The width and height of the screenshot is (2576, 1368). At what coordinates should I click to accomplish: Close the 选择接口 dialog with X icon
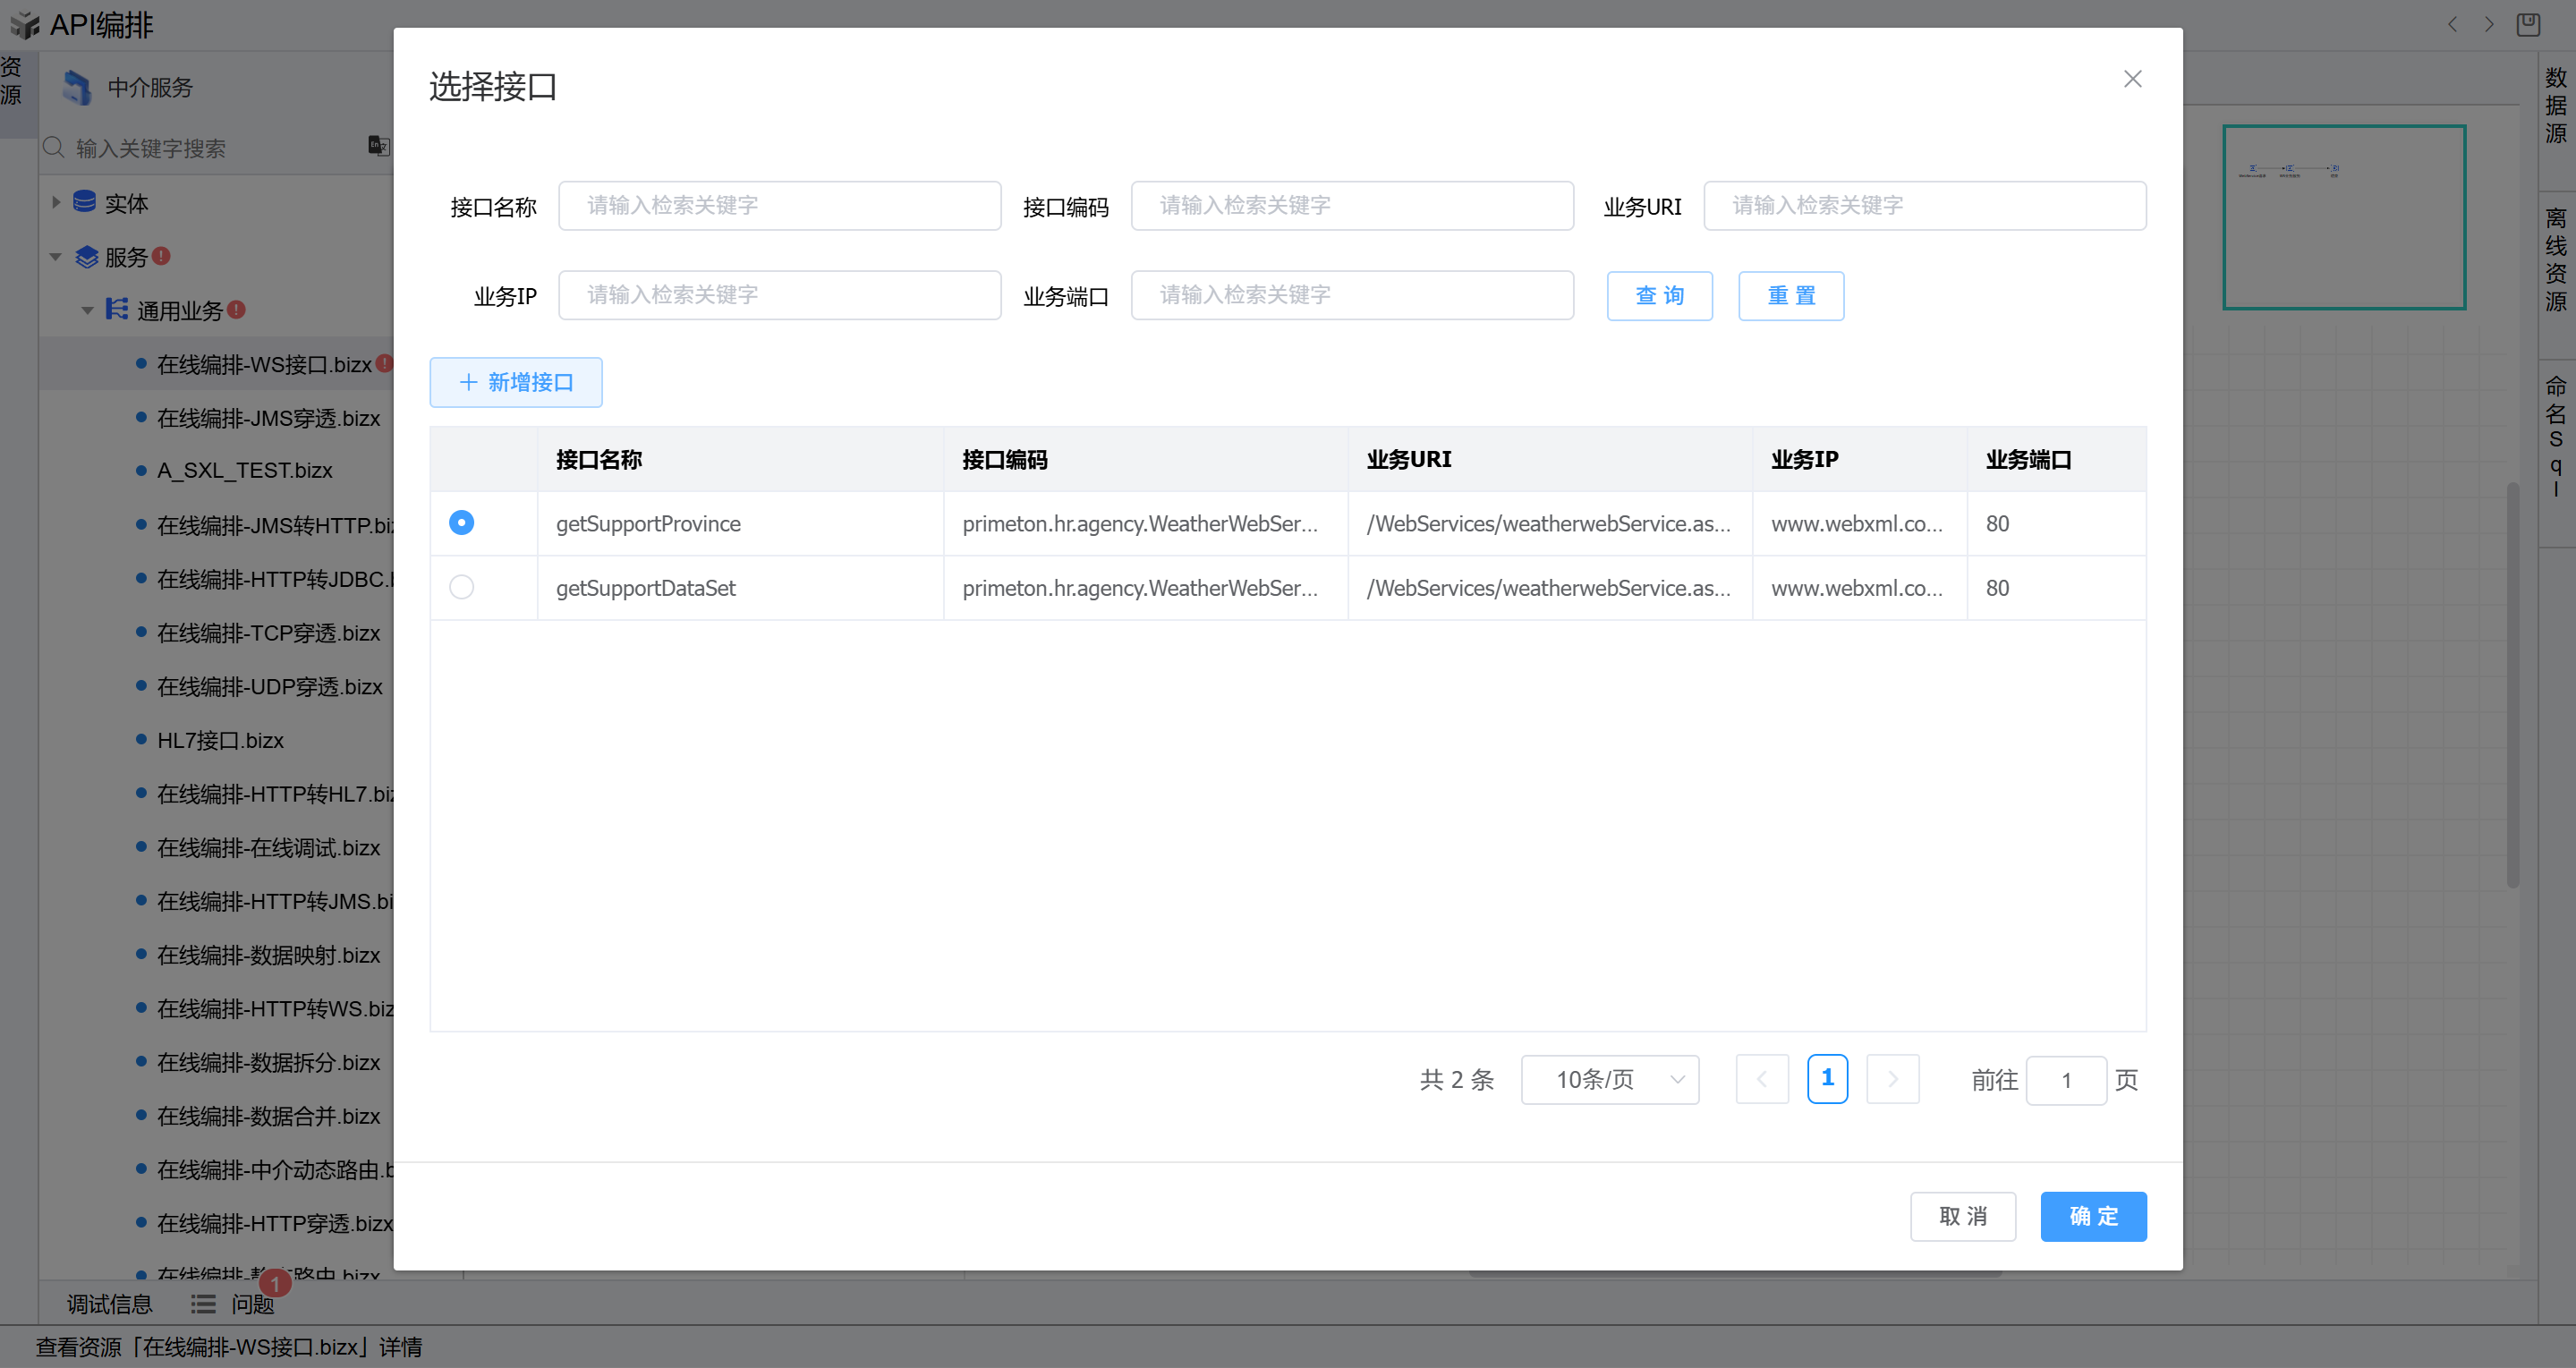(x=2132, y=79)
